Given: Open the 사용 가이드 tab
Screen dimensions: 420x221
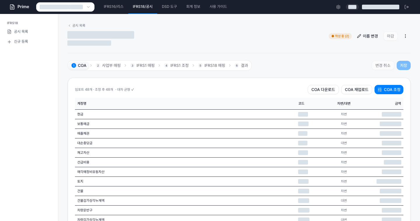Looking at the screenshot, I should coord(218,7).
